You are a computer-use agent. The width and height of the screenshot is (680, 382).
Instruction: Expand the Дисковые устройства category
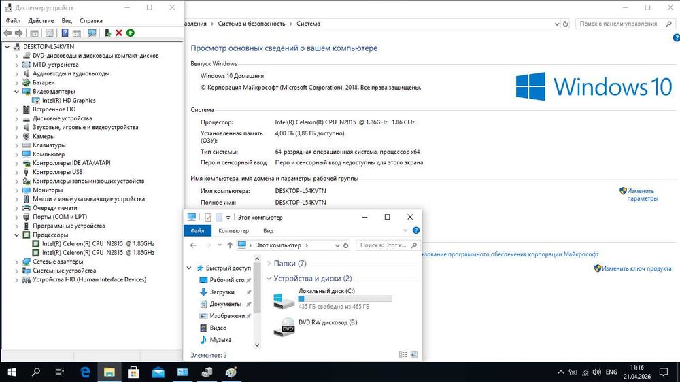pos(16,118)
